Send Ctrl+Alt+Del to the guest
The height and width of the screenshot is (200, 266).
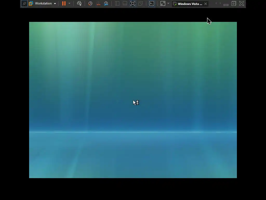pos(79,3)
